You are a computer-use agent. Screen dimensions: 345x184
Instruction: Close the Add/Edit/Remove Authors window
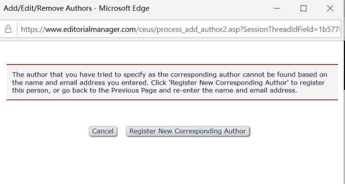tap(330, 9)
